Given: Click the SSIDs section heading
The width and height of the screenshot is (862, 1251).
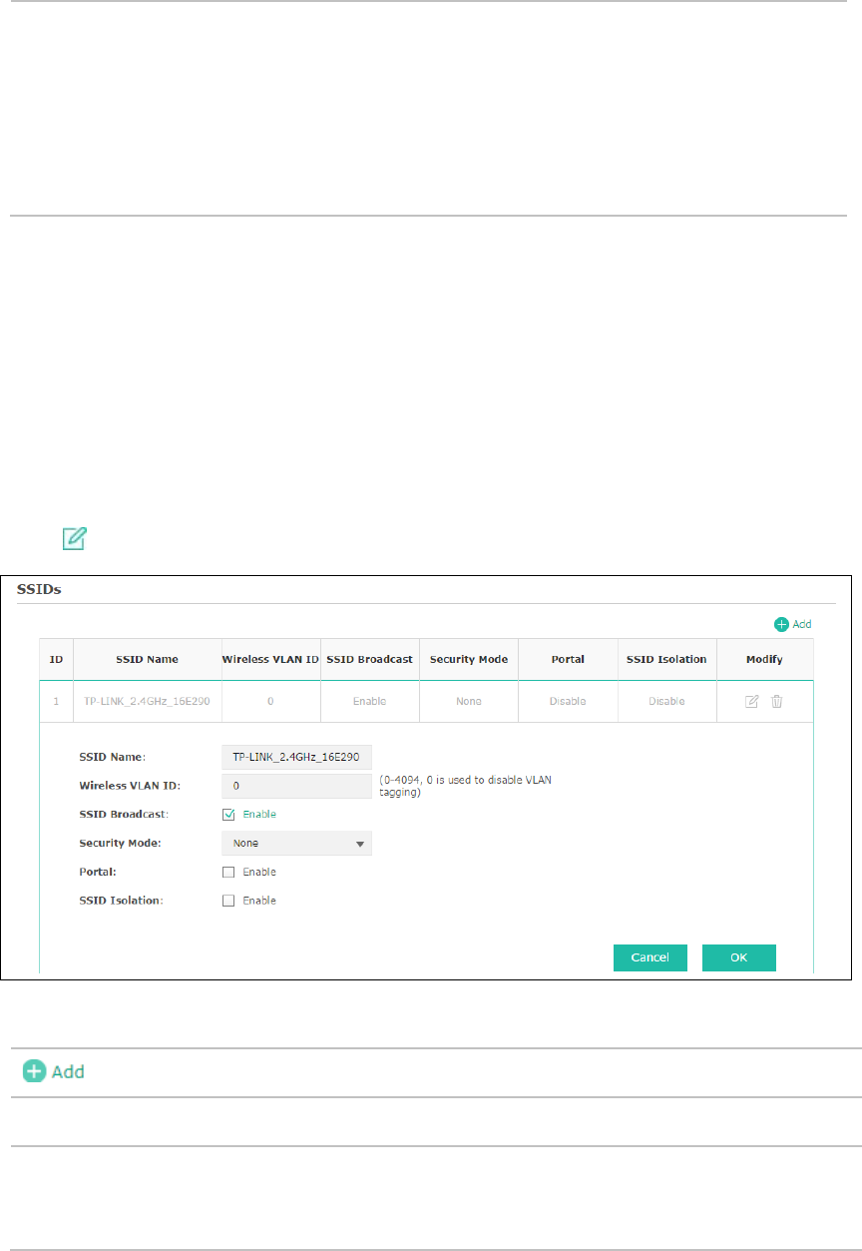Looking at the screenshot, I should (x=38, y=589).
